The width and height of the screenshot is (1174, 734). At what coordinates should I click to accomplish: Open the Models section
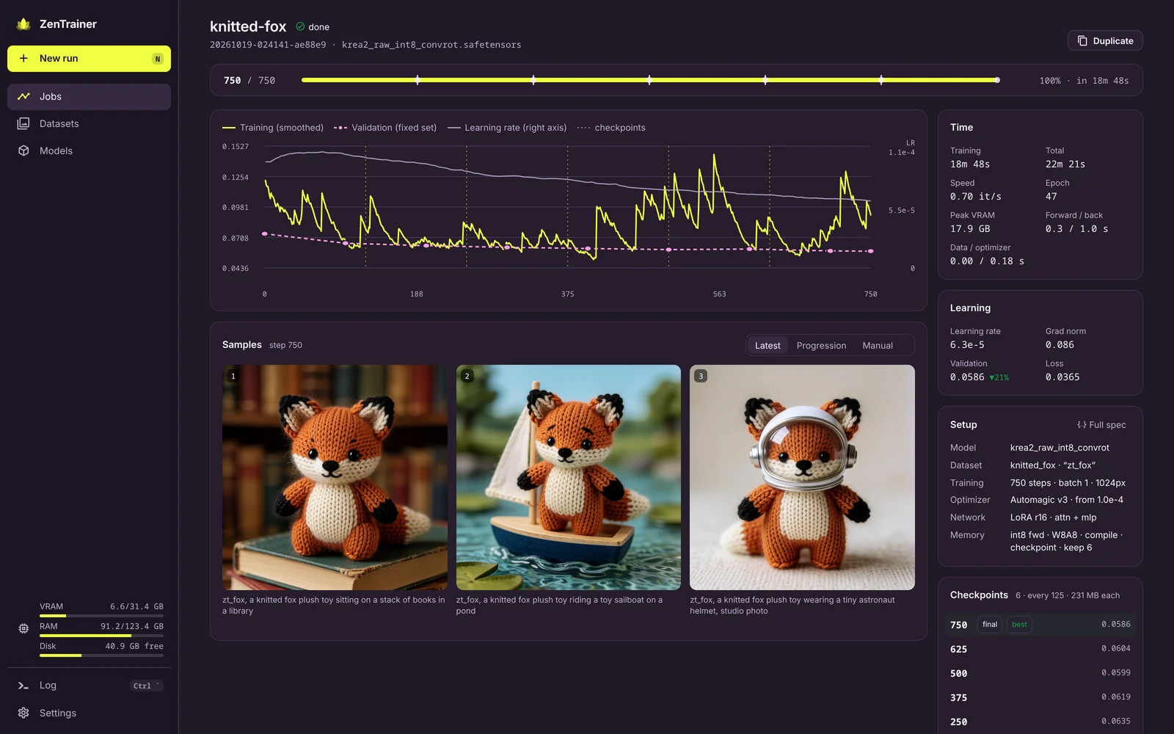click(x=89, y=150)
